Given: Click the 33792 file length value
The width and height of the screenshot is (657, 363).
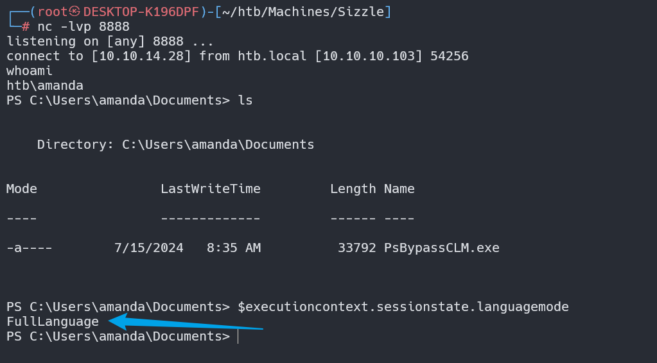Looking at the screenshot, I should (357, 248).
